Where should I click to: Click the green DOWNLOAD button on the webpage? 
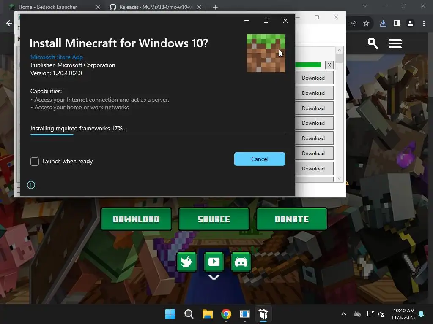pos(136,219)
